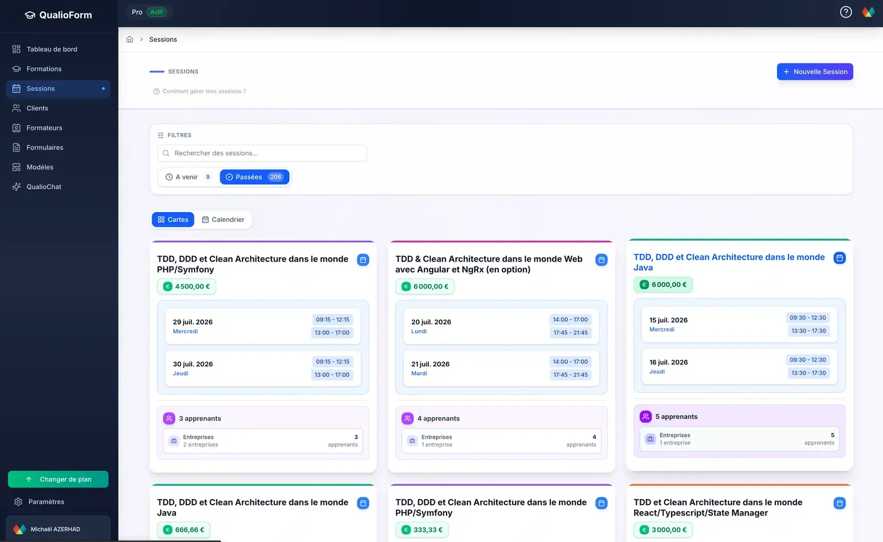Click the 09:30 - 12:30 slot on 15 juil.

[x=807, y=318]
